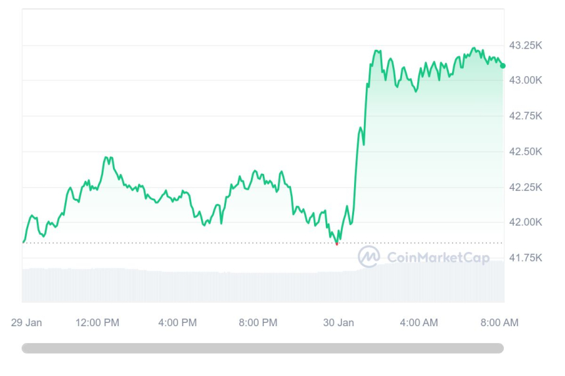Select the 42.00K price axis label
565x376 pixels.
[526, 222]
